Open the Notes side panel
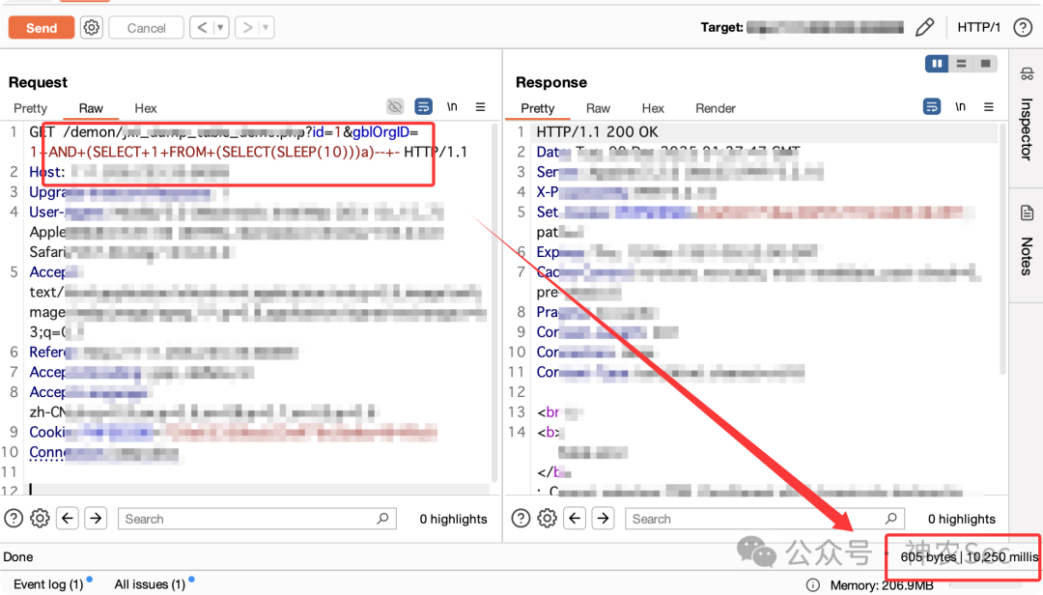 [1027, 241]
